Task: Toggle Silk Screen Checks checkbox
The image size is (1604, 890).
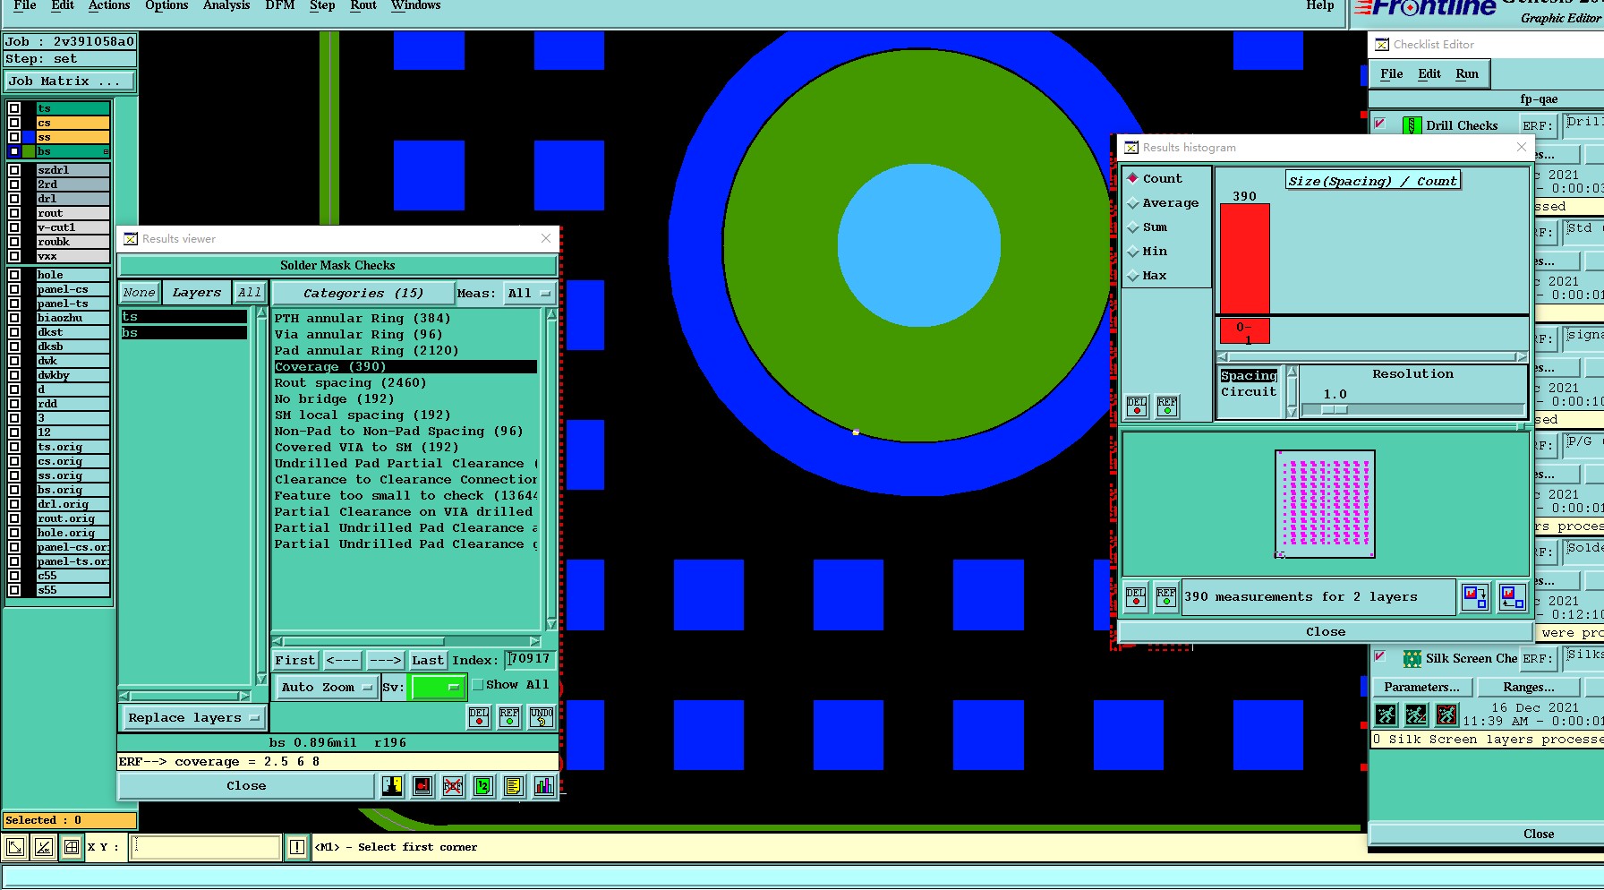Action: pyautogui.click(x=1380, y=656)
